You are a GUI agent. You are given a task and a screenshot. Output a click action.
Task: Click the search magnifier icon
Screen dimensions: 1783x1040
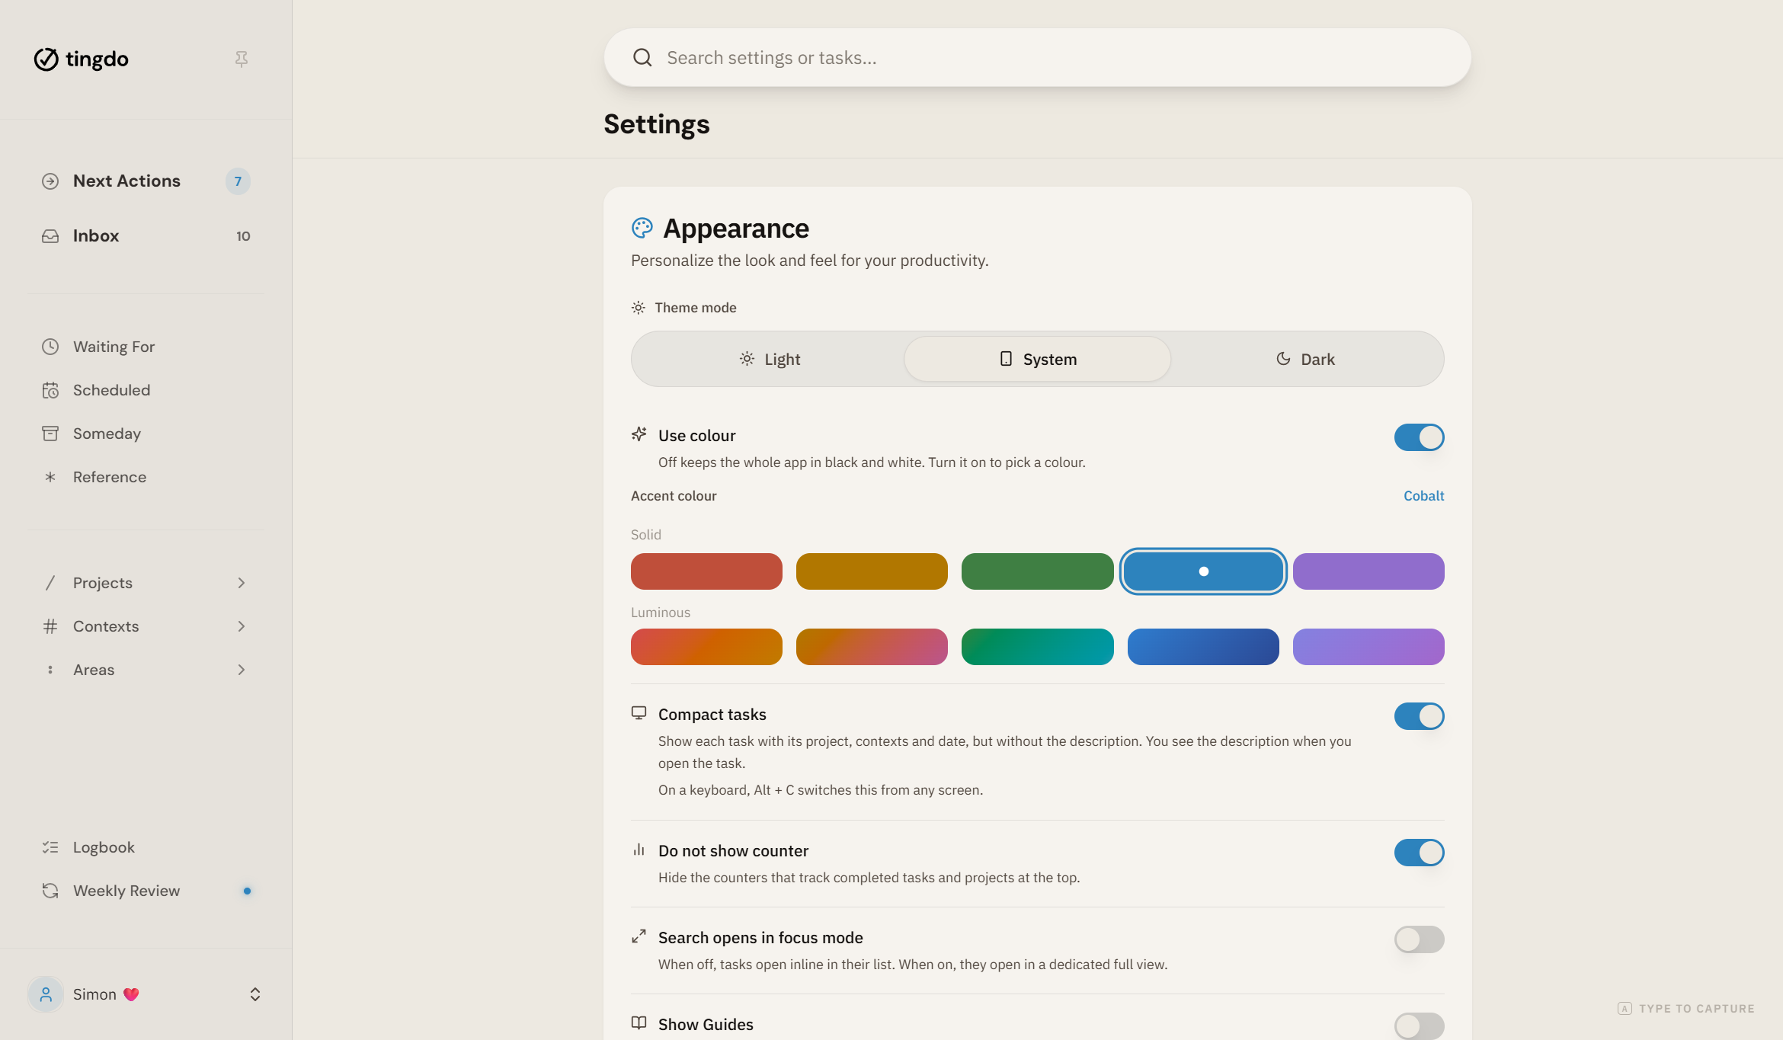point(642,58)
